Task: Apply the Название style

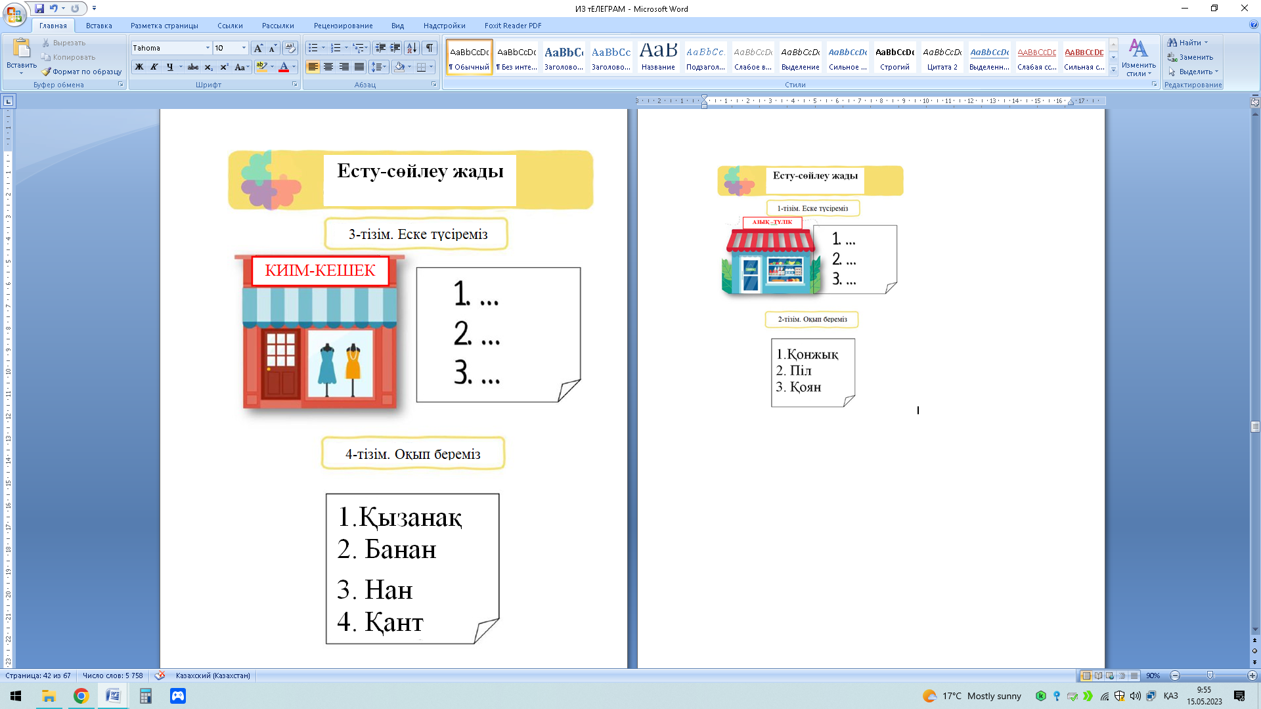Action: 658,57
